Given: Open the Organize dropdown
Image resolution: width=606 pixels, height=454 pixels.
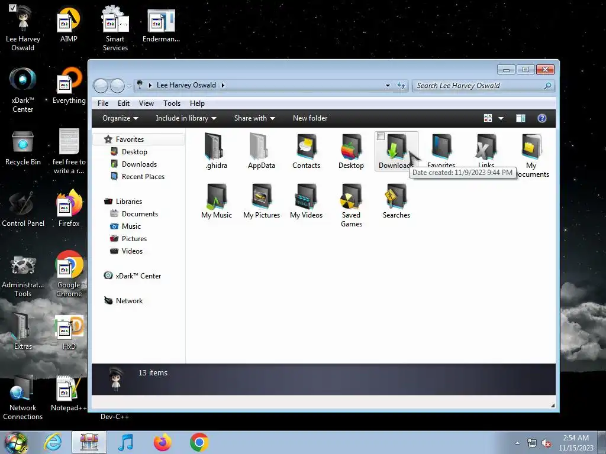Looking at the screenshot, I should pyautogui.click(x=120, y=118).
